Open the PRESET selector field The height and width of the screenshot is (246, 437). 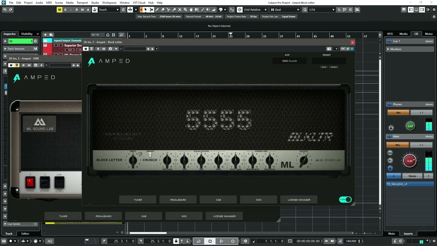click(329, 61)
